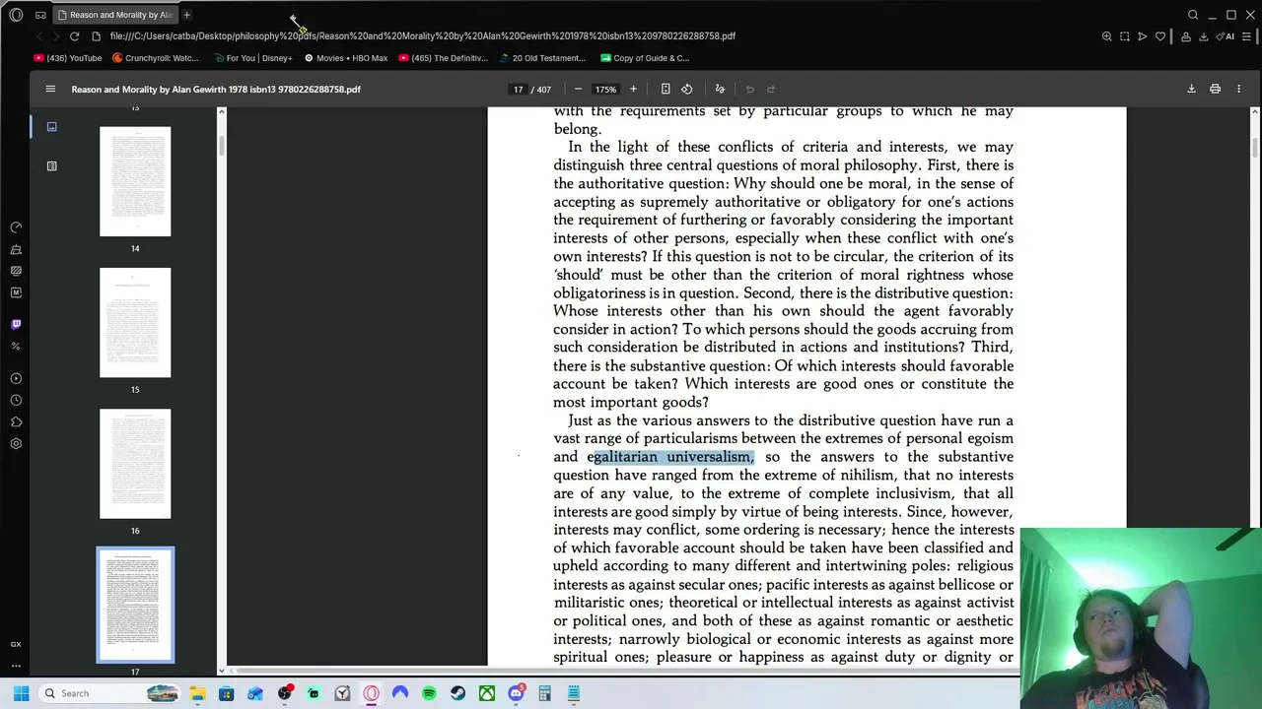The height and width of the screenshot is (709, 1262).
Task: Open Movies HBO Max bookmark
Action: coord(346,58)
